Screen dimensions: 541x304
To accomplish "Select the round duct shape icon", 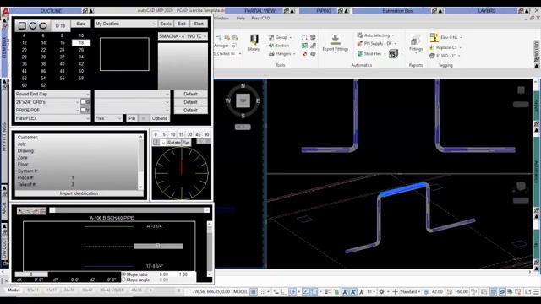I will click(33, 25).
